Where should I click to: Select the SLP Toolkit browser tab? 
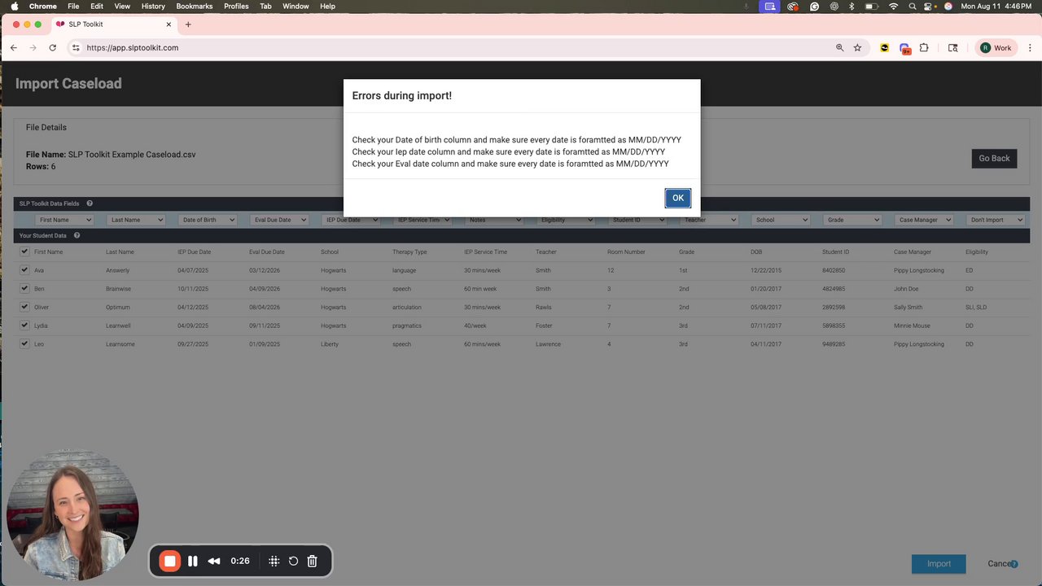114,24
